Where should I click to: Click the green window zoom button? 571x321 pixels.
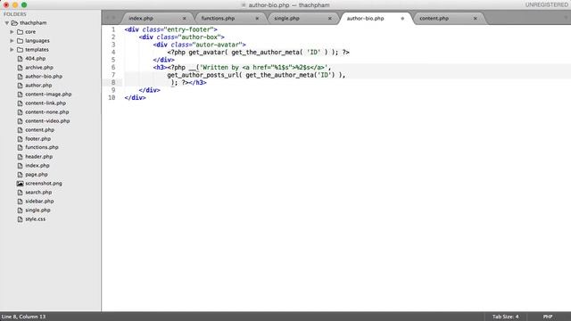pos(24,4)
